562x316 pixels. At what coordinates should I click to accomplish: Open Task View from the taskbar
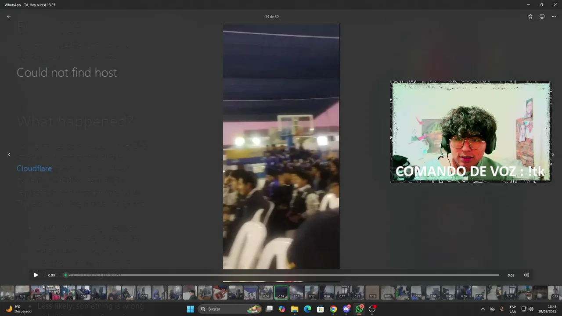269,309
